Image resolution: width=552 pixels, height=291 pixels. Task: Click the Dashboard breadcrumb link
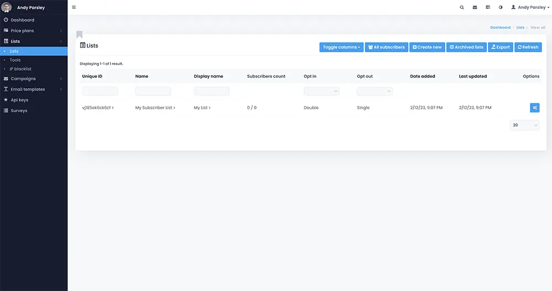pos(500,28)
